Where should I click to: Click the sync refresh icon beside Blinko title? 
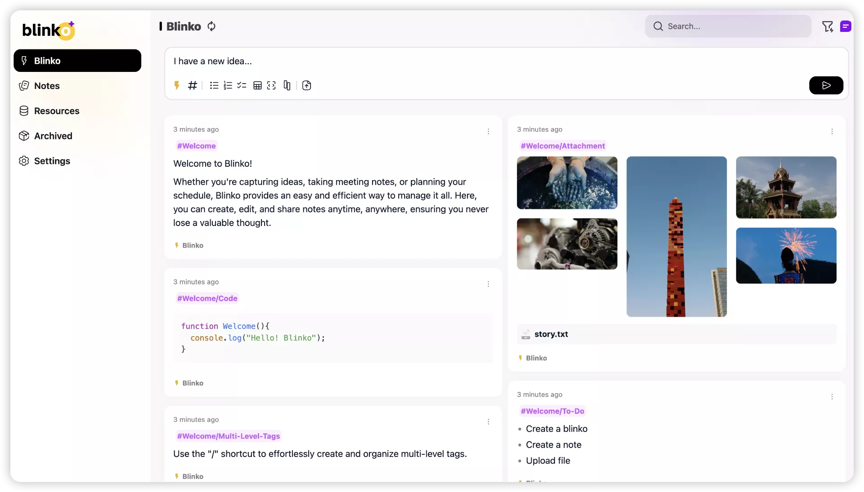[x=211, y=27]
